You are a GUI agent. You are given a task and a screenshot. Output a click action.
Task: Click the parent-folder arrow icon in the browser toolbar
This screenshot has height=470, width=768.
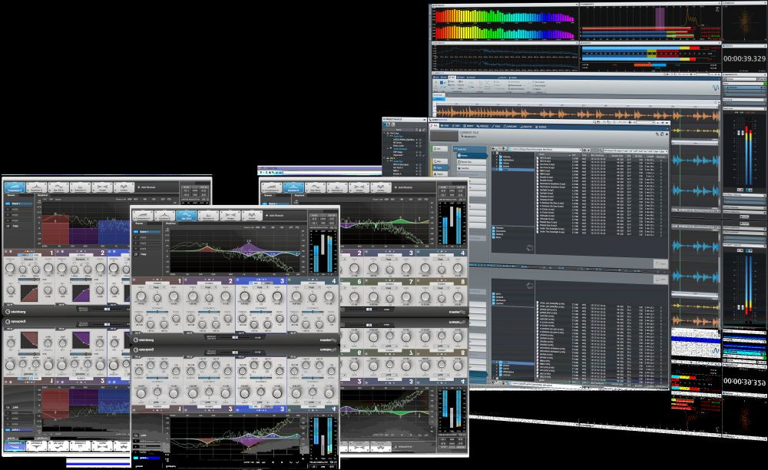click(503, 149)
